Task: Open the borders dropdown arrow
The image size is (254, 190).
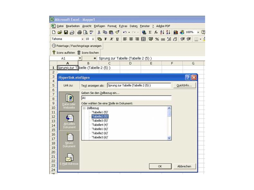Action: click(x=201, y=39)
